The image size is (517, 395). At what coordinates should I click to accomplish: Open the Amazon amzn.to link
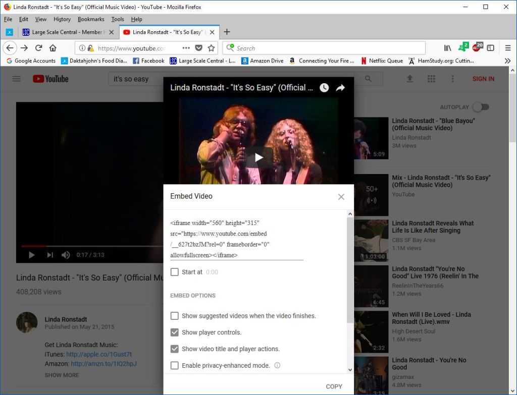[x=104, y=364]
